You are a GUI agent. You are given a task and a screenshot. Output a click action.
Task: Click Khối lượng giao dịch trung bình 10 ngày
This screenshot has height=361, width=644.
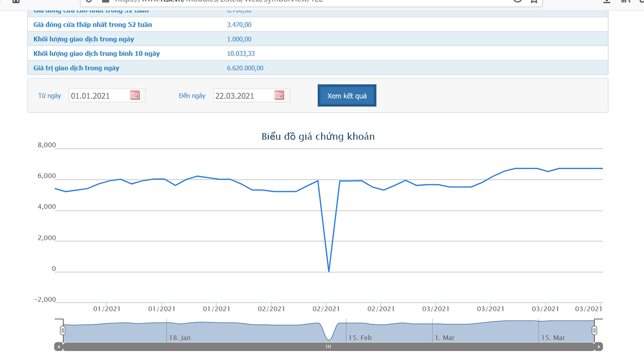(97, 54)
